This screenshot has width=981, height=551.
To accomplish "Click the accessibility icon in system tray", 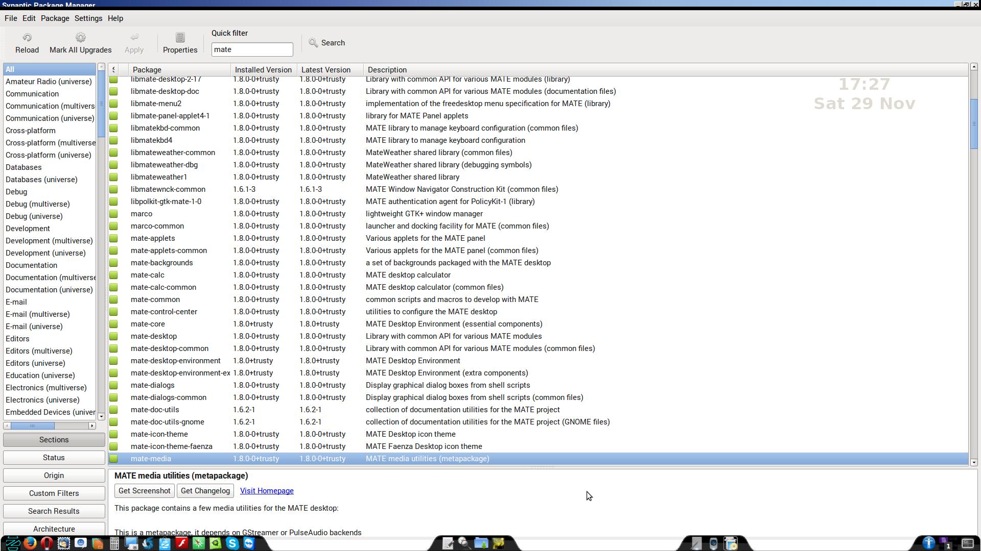I will click(x=928, y=543).
